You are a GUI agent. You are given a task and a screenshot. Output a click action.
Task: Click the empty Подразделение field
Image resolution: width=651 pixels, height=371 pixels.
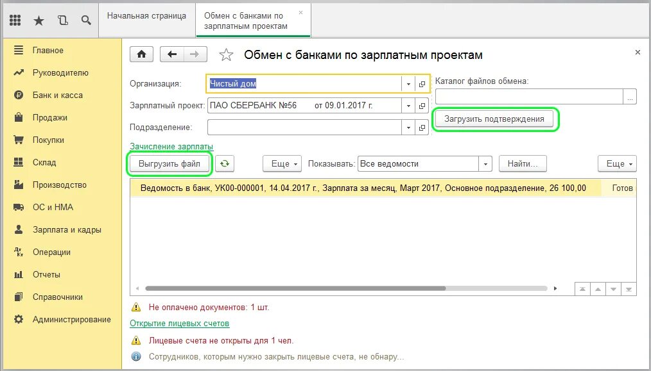(304, 128)
